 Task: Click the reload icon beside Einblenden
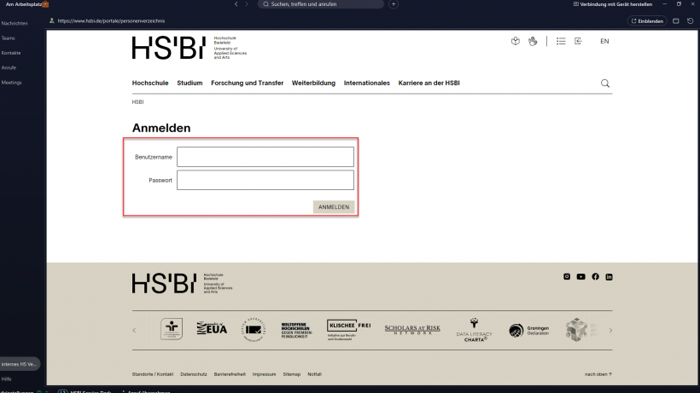click(690, 20)
